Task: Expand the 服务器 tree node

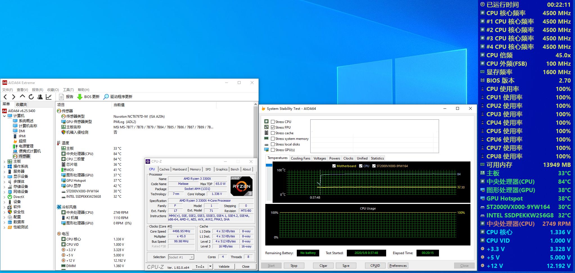Action: 4,171
